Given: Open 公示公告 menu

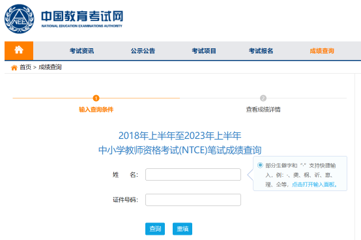Looking at the screenshot, I should (143, 51).
